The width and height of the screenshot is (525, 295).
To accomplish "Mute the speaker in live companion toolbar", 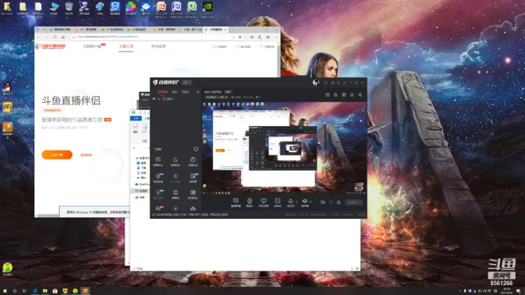I will click(x=304, y=203).
